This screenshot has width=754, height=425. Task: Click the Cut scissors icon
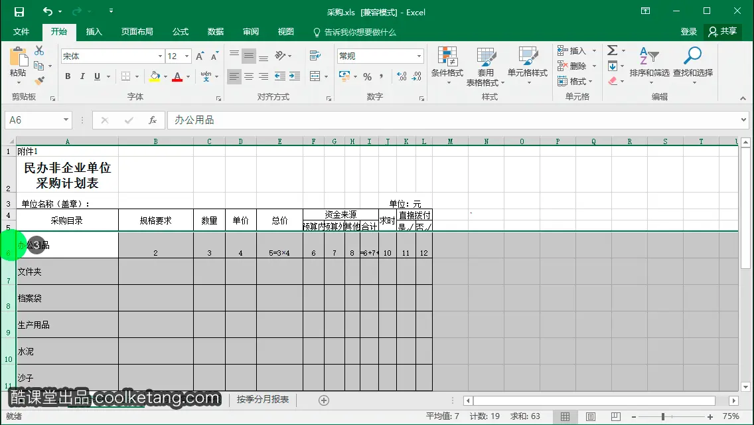39,50
